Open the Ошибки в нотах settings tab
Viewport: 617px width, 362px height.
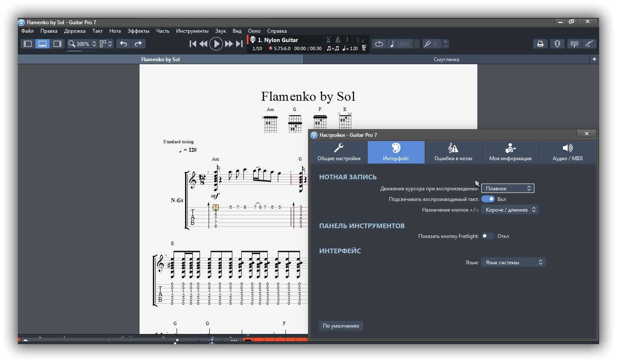(453, 152)
